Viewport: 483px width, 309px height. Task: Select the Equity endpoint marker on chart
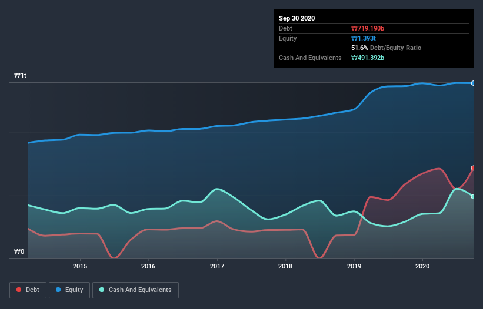click(x=473, y=83)
